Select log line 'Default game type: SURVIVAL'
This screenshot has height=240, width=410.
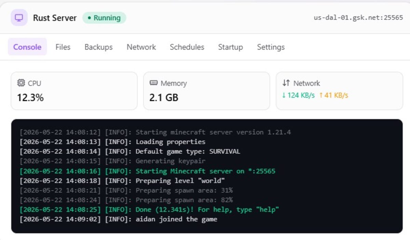pos(130,151)
